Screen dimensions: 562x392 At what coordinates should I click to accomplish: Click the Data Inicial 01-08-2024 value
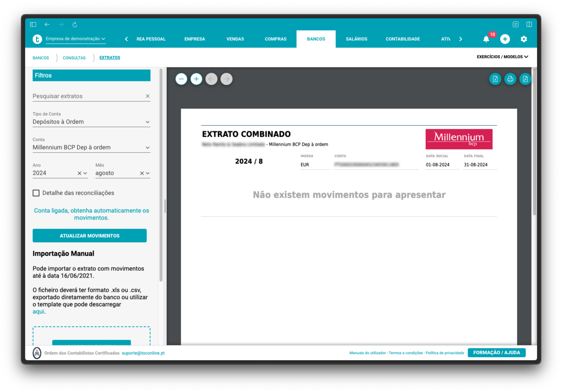[x=438, y=165]
